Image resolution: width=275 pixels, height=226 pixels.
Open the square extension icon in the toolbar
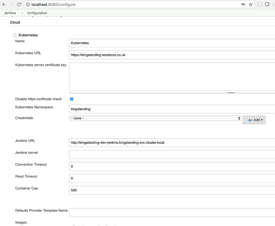[267, 4]
